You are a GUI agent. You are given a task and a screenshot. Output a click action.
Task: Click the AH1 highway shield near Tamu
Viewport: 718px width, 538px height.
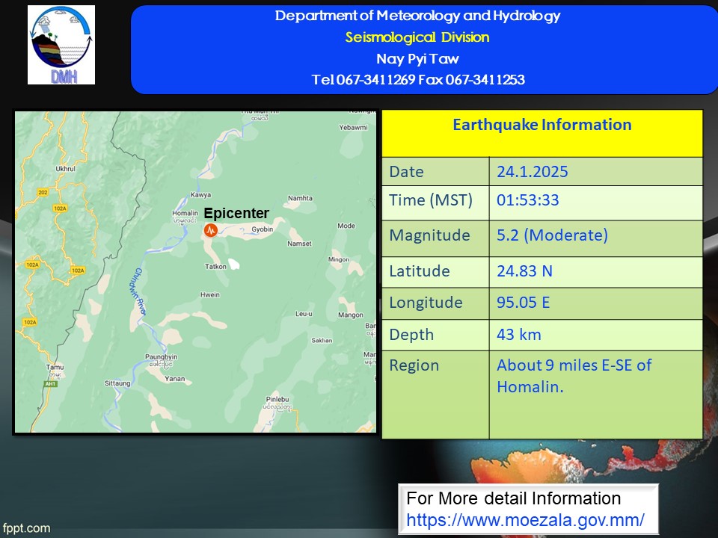point(50,384)
